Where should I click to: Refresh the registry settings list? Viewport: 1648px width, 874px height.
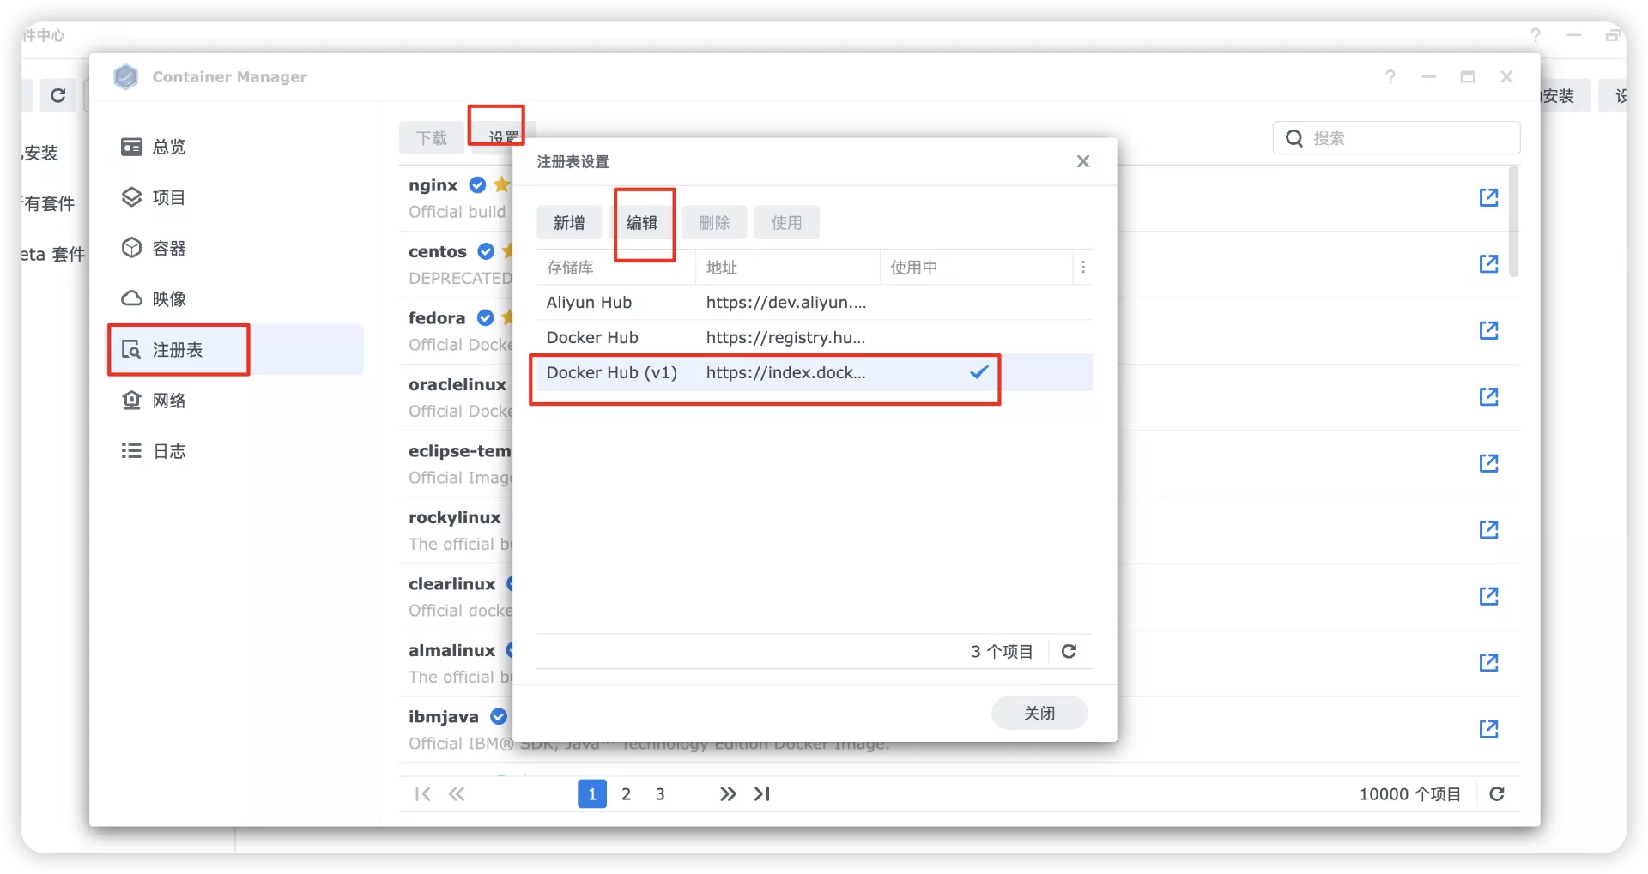point(1069,651)
